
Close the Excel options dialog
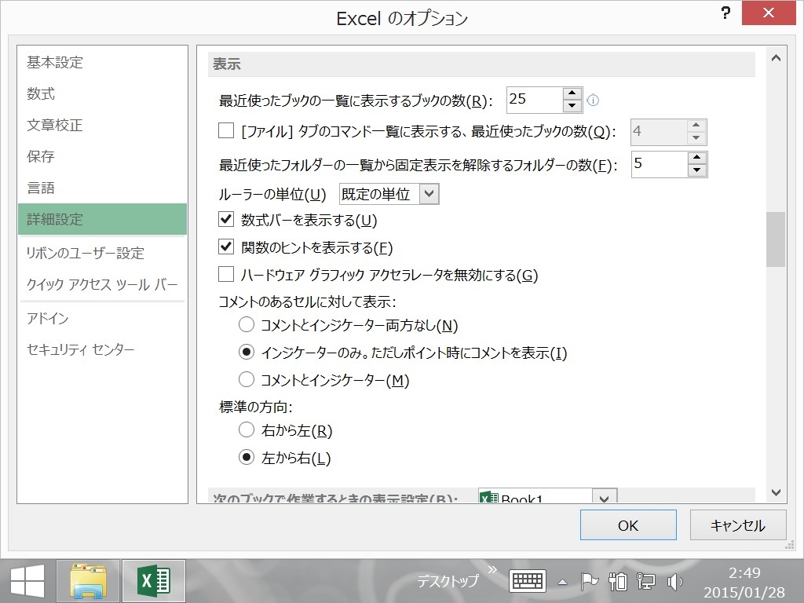769,13
